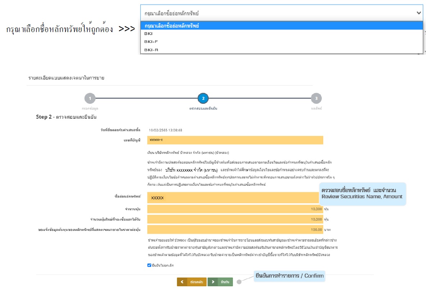Click the รายละเอียดแบบแสดงเจตนาในการขาย title
Screen dimensions: 434x292
pyautogui.click(x=66, y=78)
